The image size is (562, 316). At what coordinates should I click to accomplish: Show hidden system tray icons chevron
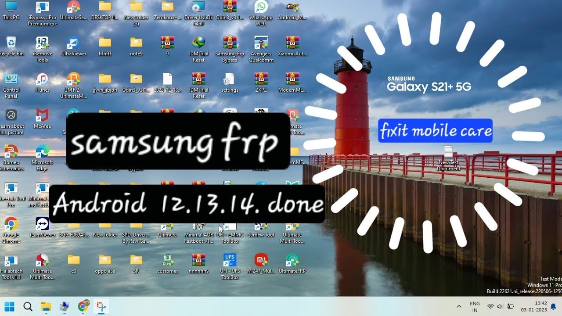[x=459, y=306]
